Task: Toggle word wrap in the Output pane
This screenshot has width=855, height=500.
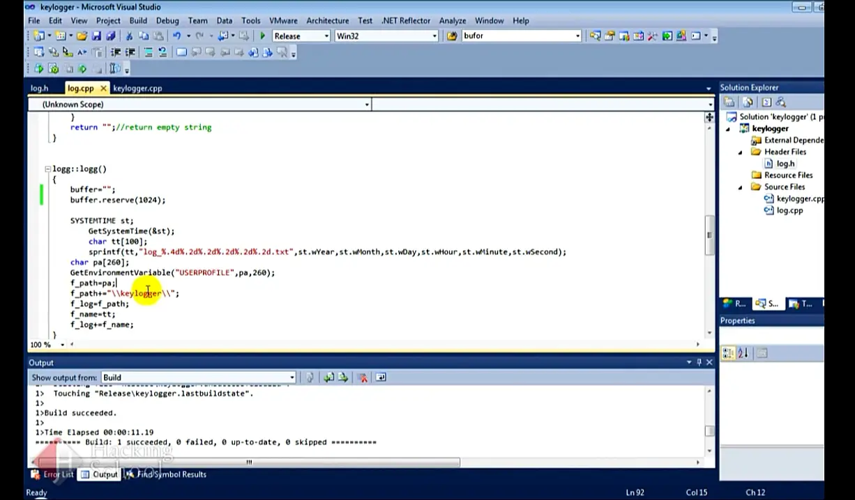Action: 381,377
